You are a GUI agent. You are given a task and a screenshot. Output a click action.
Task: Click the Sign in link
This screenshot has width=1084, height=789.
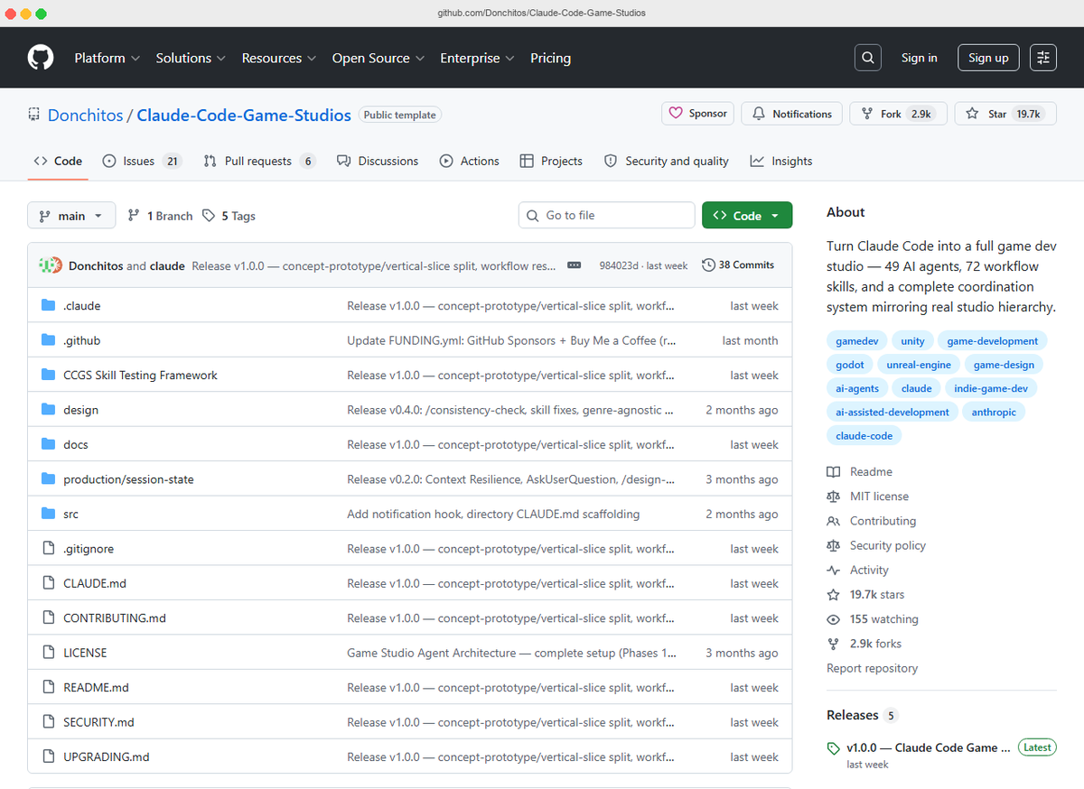(x=919, y=58)
